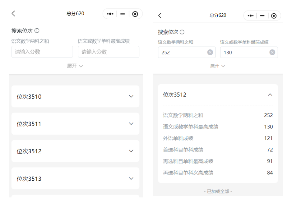Image resolution: width=287 pixels, height=199 pixels.
Task: Click info icon beside 搜索位次 in empty-search panel
Action: (x=37, y=31)
